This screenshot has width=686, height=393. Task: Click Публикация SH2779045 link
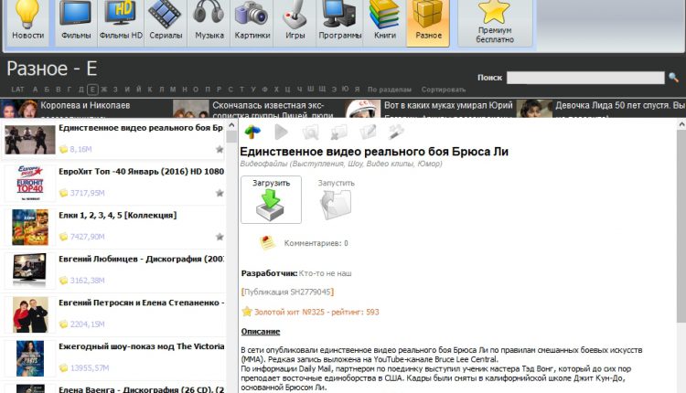click(x=287, y=292)
